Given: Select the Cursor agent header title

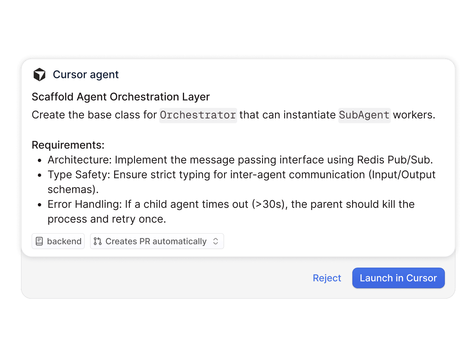Looking at the screenshot, I should 86,74.
